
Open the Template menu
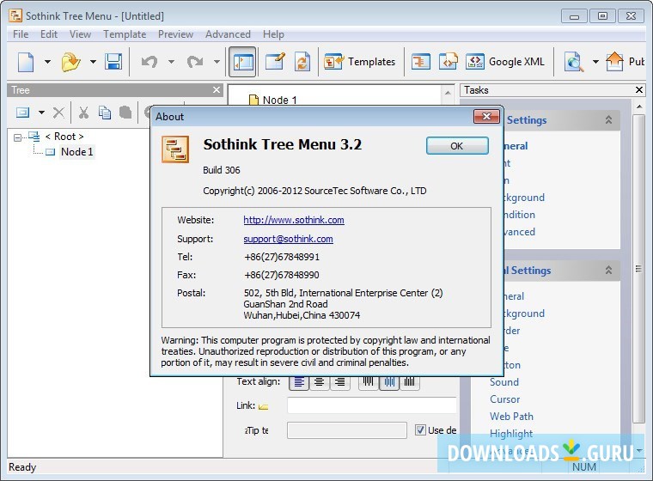(x=125, y=34)
